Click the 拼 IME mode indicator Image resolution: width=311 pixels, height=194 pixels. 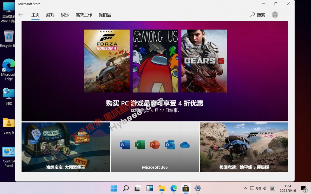point(273,188)
